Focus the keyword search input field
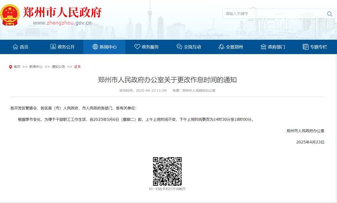 [x=273, y=14]
